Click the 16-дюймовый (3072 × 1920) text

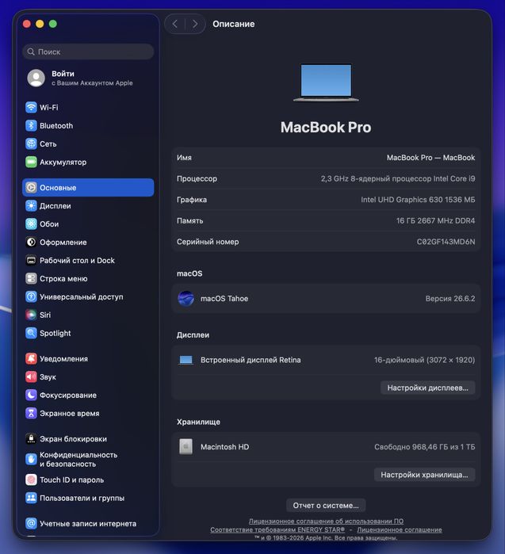point(424,360)
